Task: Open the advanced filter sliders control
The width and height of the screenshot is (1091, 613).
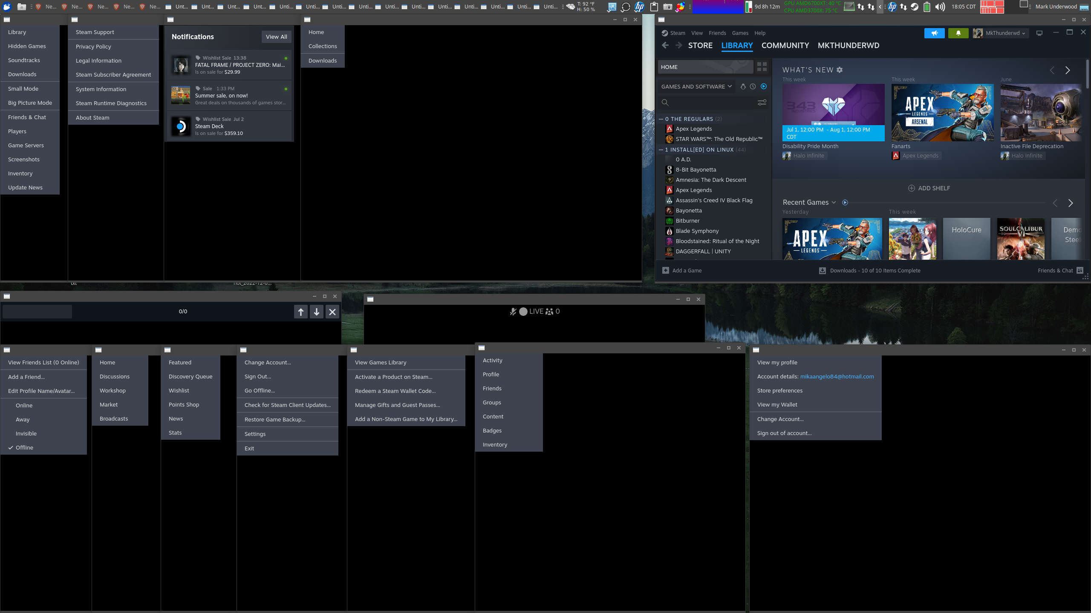Action: (762, 102)
